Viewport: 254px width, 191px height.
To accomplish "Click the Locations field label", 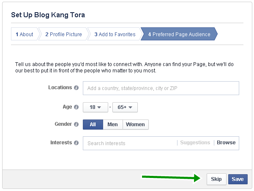I will (60, 88).
